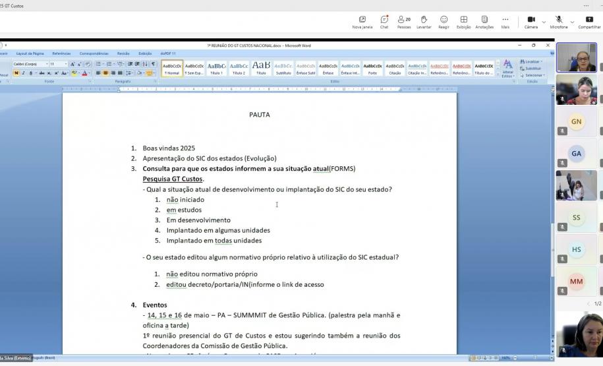Expand the microphone options chevron
This screenshot has height=366, width=603.
pos(572,22)
